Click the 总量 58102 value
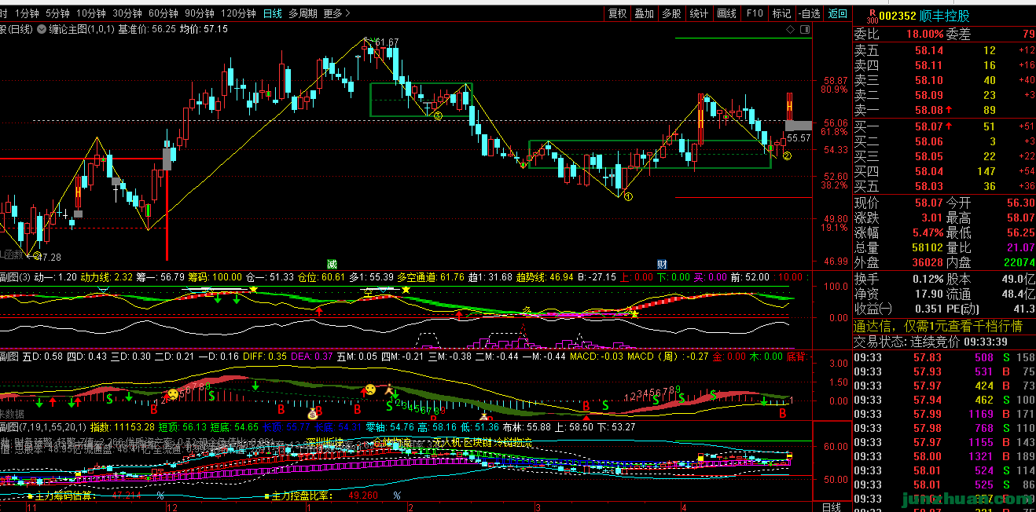This screenshot has height=512, width=1036. tap(926, 248)
